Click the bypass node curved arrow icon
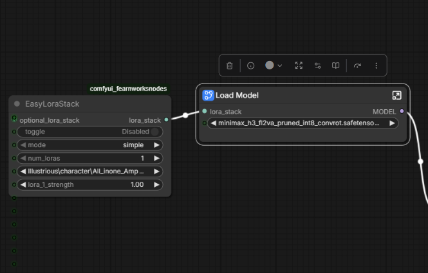Screen dimensions: 428x273 coord(357,66)
